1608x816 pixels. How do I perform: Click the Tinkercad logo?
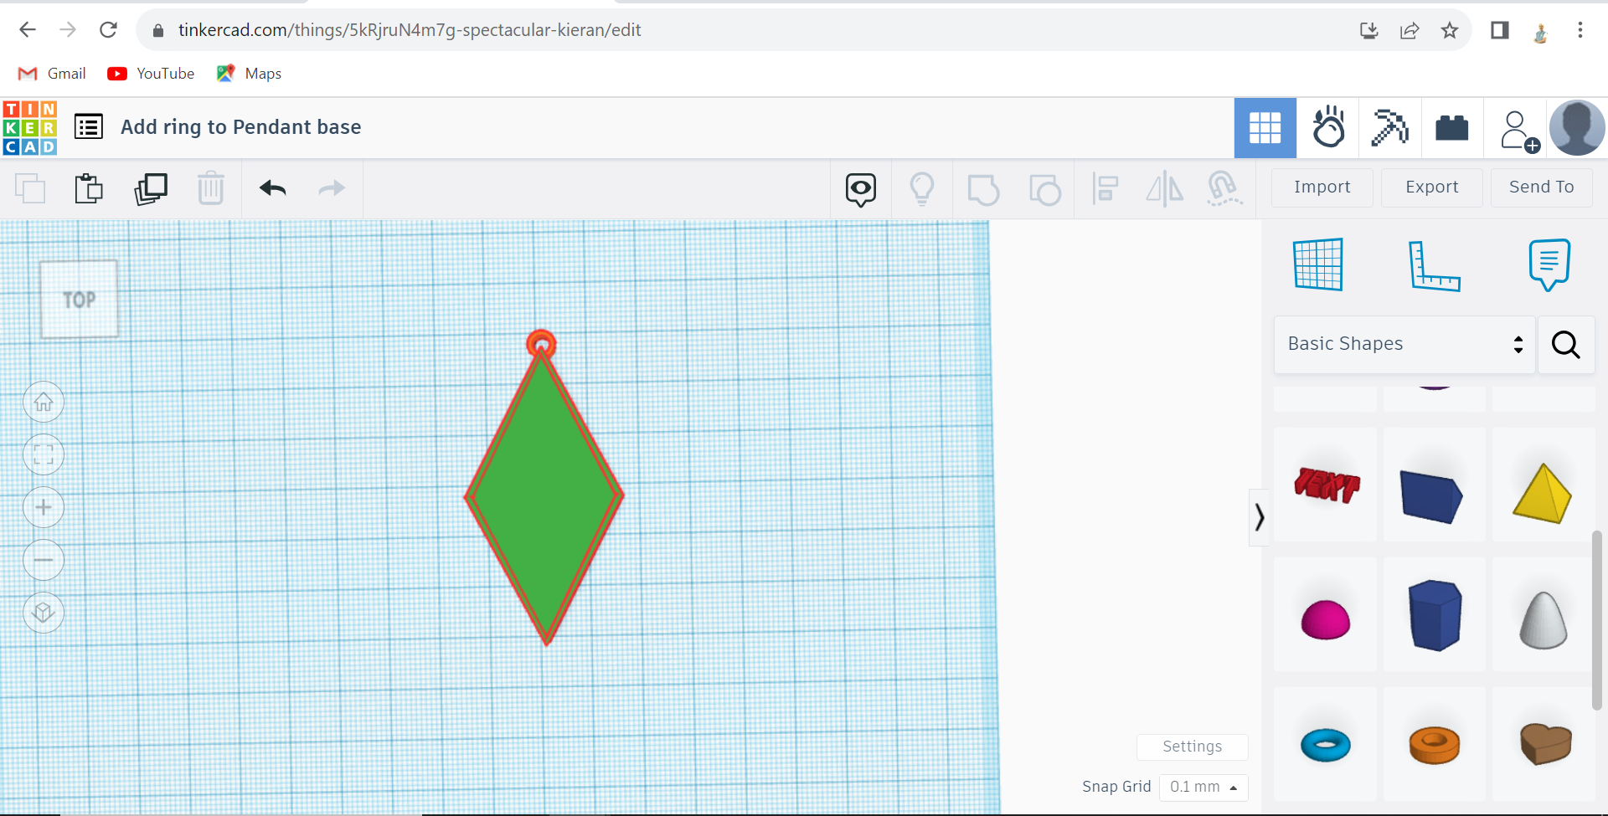30,128
